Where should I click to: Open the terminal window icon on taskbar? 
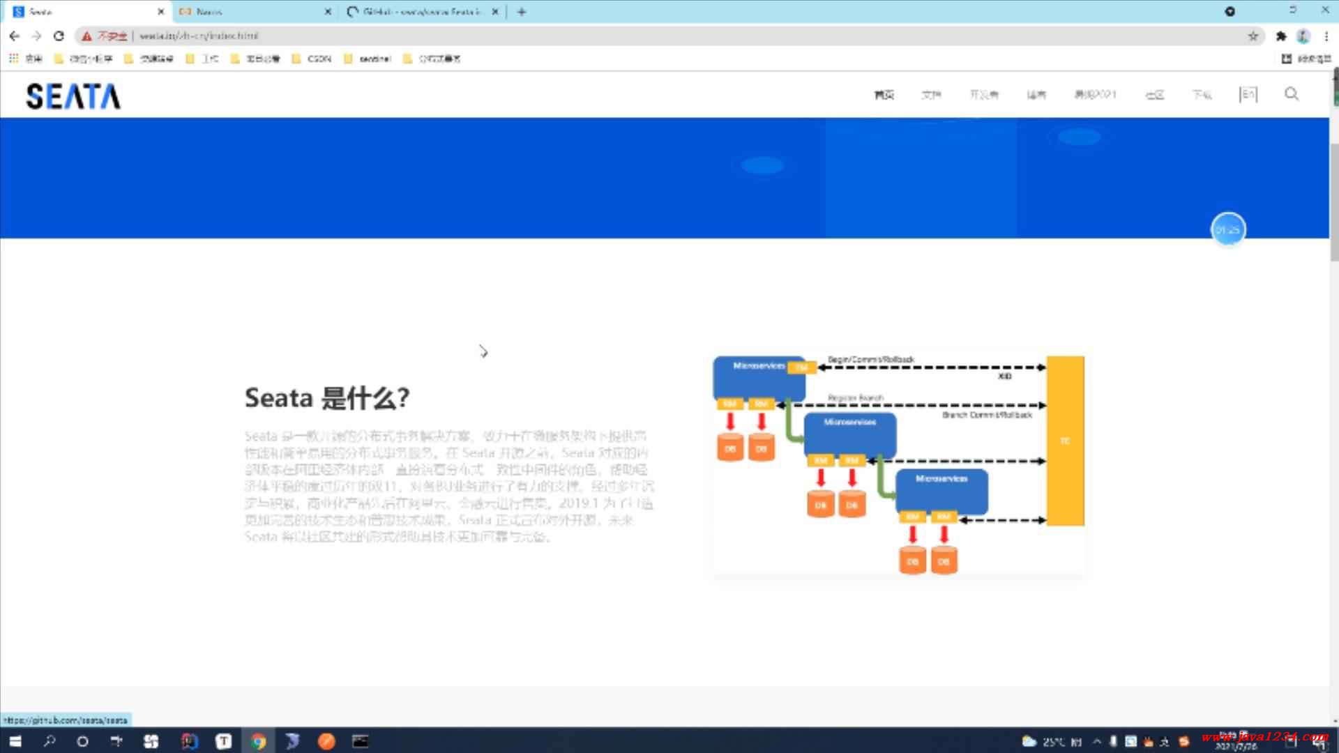pyautogui.click(x=361, y=740)
